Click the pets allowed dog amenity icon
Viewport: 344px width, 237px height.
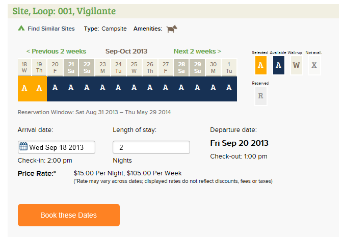[172, 29]
